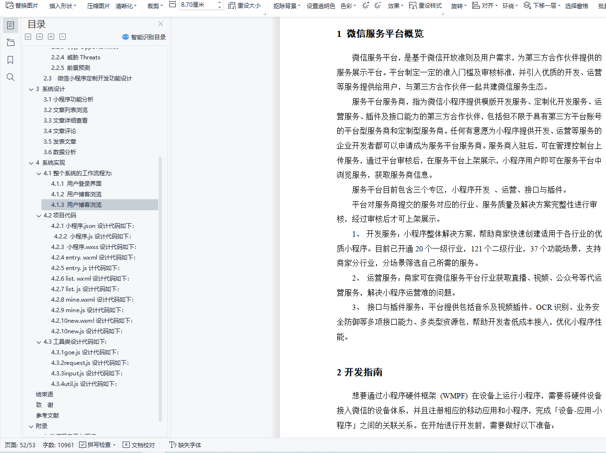
Task: Go to '2.3 微信小程序定制开发功能设计'
Action: [x=88, y=79]
